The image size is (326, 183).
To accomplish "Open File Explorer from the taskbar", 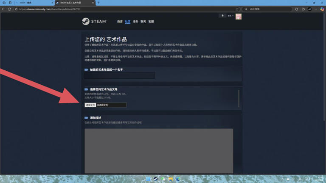I will (x=171, y=179).
